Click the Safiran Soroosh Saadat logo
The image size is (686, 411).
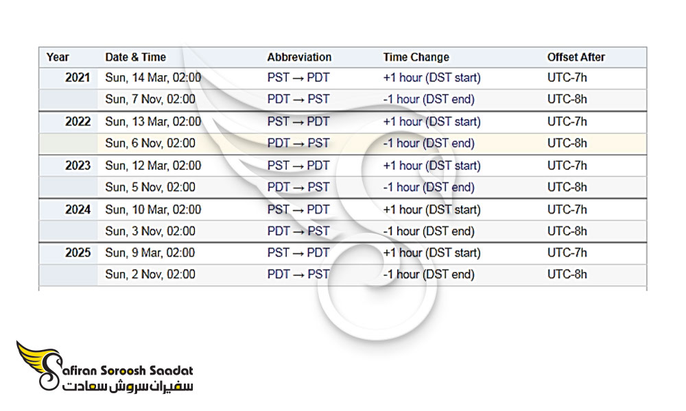point(104,366)
